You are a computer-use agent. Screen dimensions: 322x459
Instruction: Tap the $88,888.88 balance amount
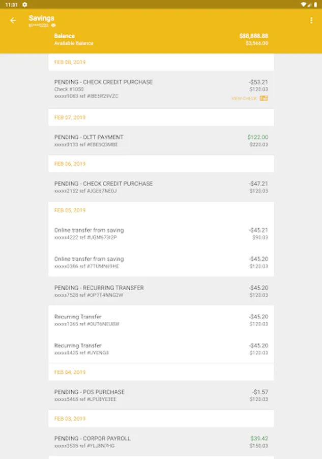[x=253, y=36]
